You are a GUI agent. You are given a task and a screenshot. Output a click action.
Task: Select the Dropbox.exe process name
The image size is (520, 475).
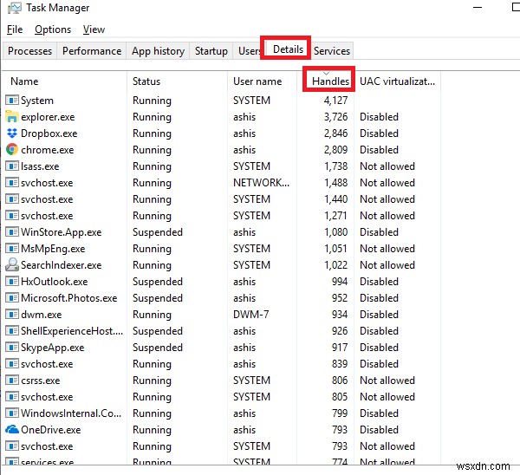pos(49,133)
